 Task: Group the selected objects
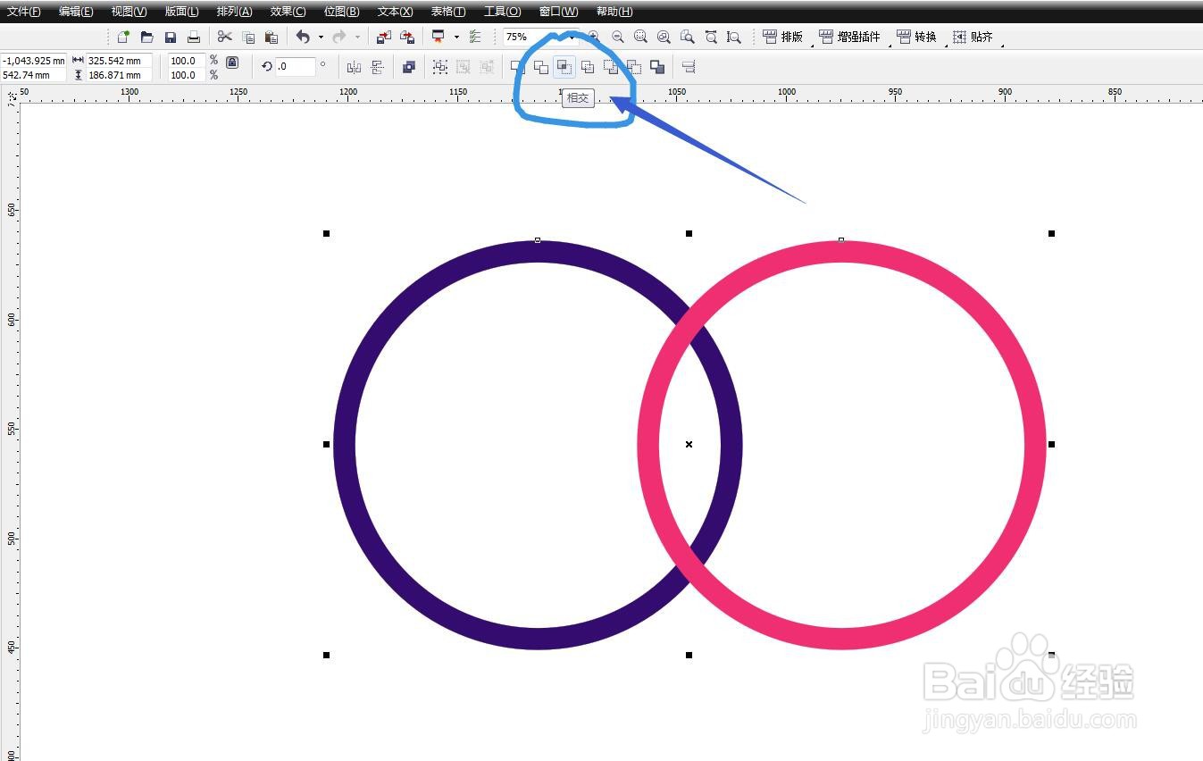(439, 66)
